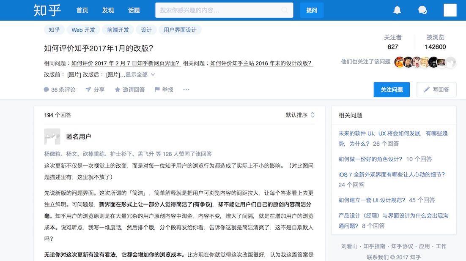The height and width of the screenshot is (261, 466).
Task: Click the chevron next to 显示全部
Action: tap(153, 74)
